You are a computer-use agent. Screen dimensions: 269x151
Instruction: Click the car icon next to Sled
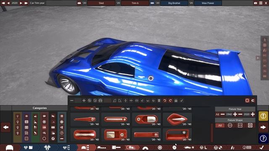[x=79, y=3]
